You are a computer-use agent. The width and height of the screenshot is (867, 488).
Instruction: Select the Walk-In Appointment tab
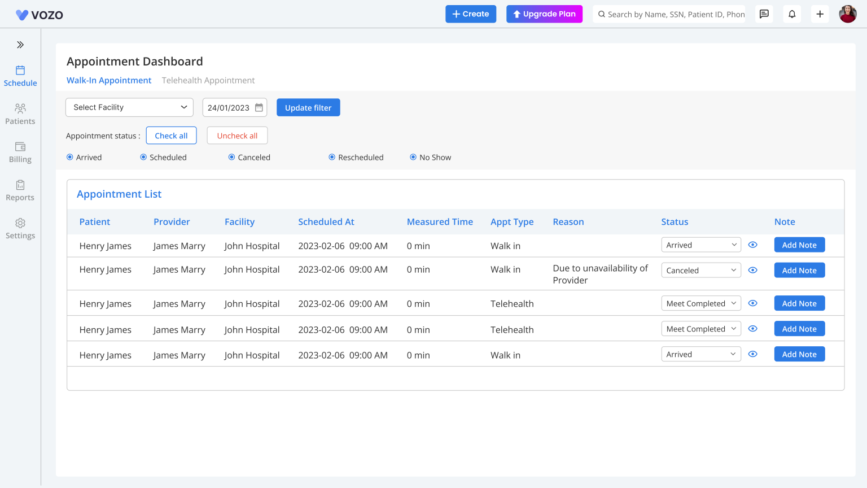109,80
